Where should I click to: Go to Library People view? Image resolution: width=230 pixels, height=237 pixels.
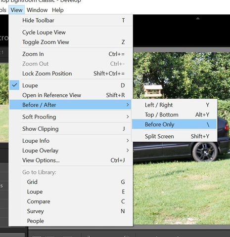[x=71, y=221]
